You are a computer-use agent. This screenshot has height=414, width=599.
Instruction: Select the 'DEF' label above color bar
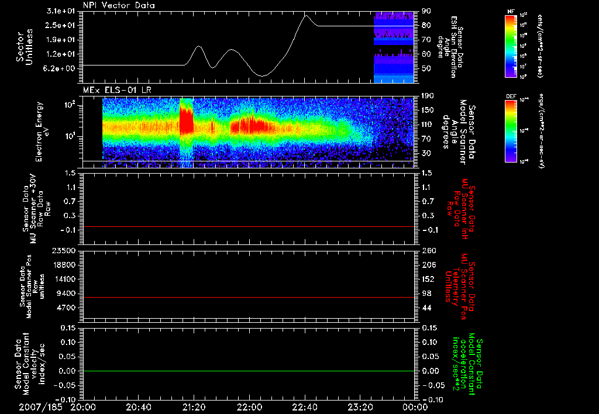pos(511,96)
